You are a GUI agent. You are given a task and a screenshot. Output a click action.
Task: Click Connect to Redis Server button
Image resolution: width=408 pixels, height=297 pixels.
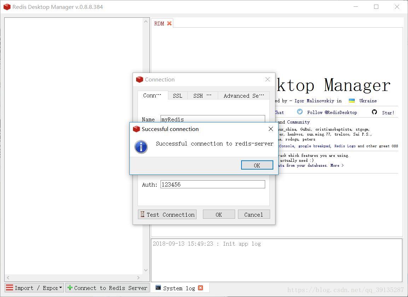click(107, 288)
